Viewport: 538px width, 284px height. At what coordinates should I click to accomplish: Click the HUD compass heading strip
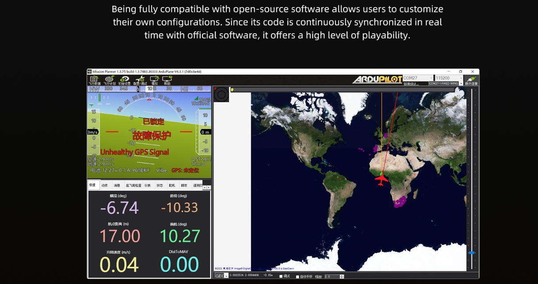(x=149, y=89)
